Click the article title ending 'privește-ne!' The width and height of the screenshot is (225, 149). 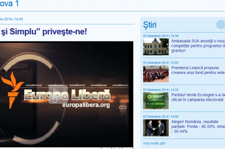[44, 32]
